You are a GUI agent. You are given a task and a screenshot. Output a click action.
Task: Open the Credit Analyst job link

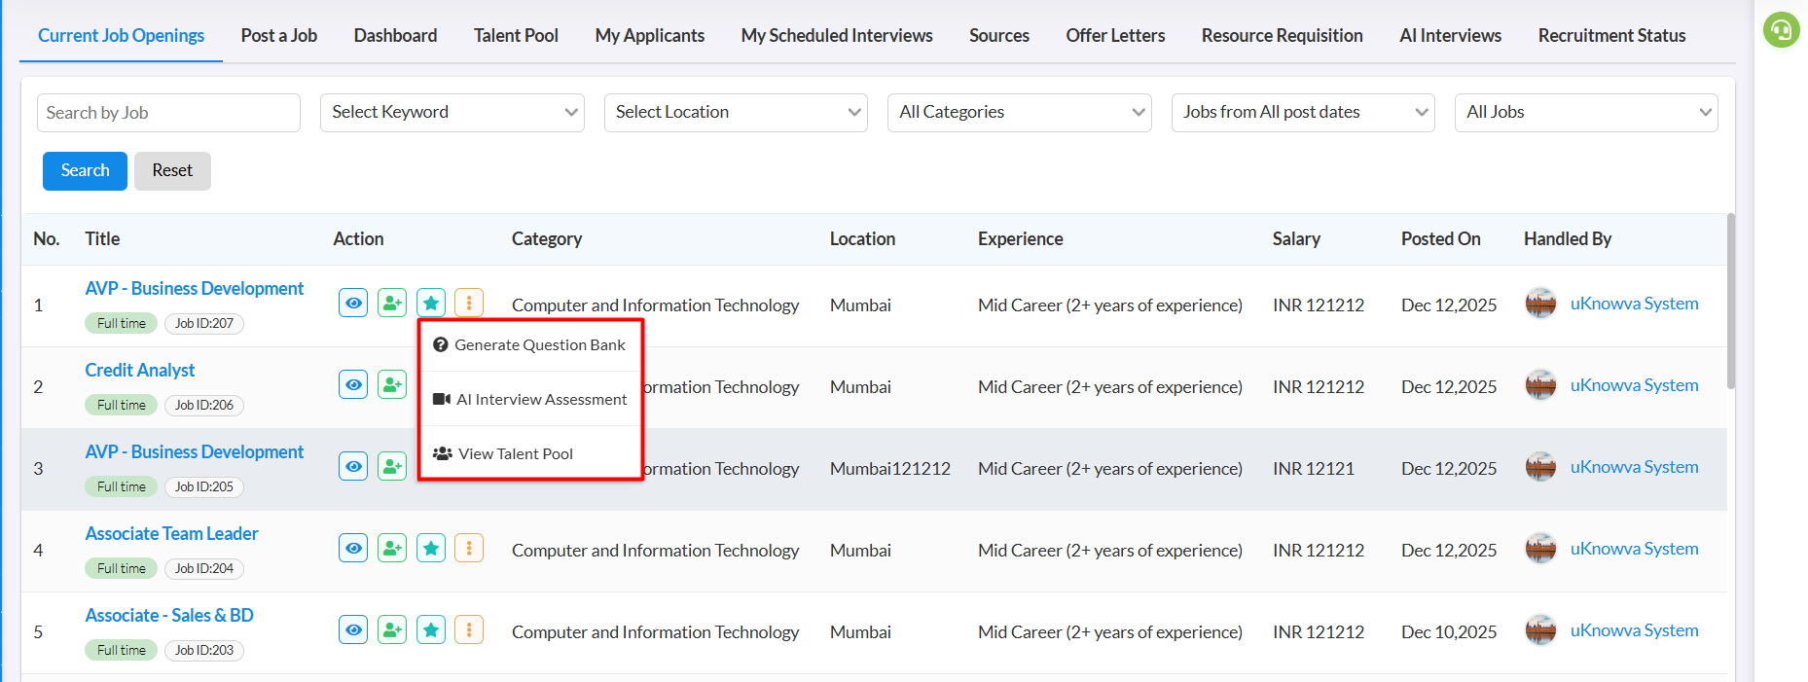point(140,371)
